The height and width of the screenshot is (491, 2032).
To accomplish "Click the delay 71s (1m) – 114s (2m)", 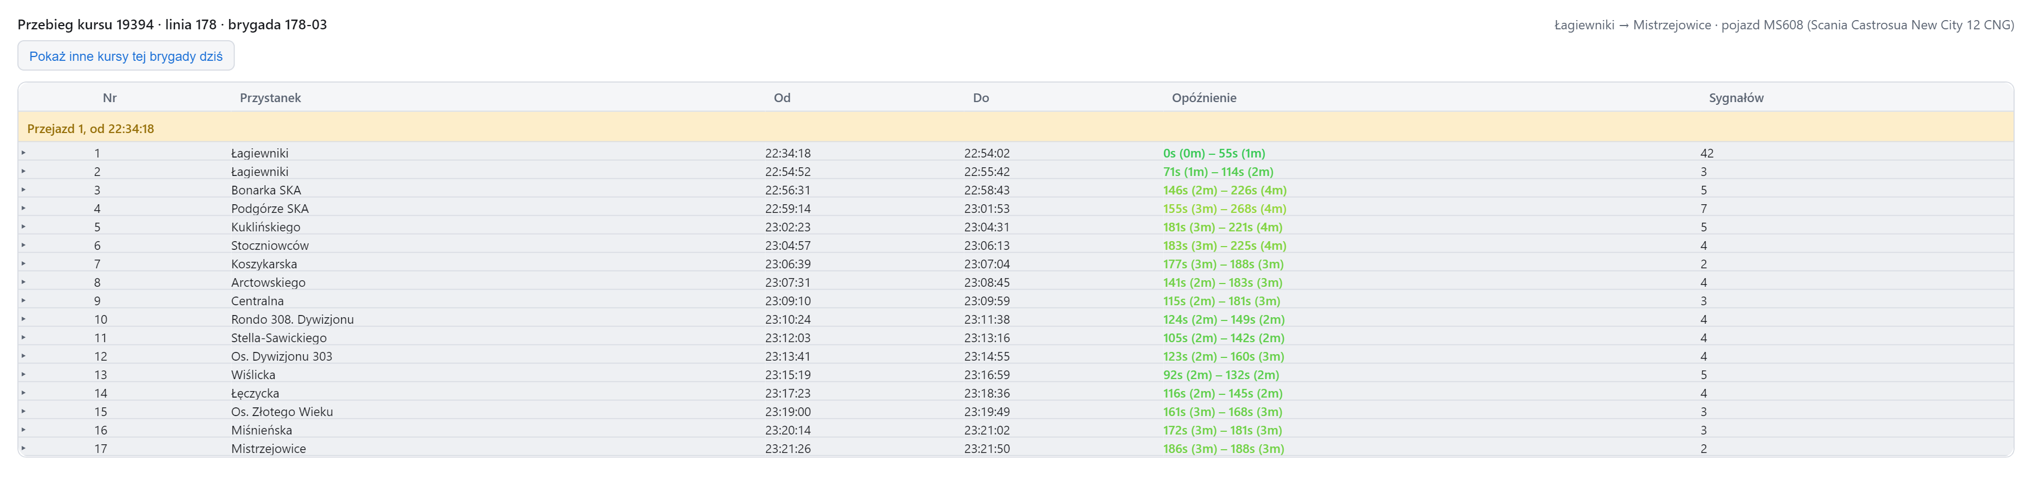I will 1218,171.
